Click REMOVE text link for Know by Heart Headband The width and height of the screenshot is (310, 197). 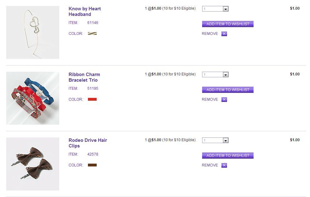[210, 34]
